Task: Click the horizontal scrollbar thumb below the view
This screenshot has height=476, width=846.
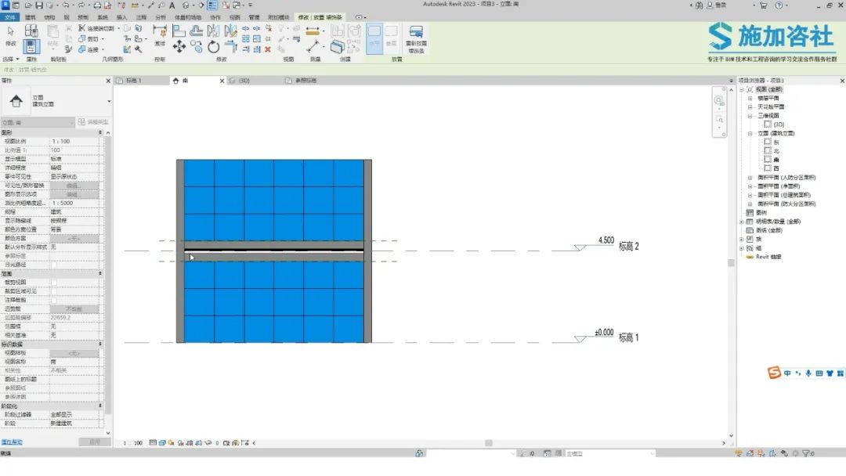Action: pyautogui.click(x=489, y=443)
